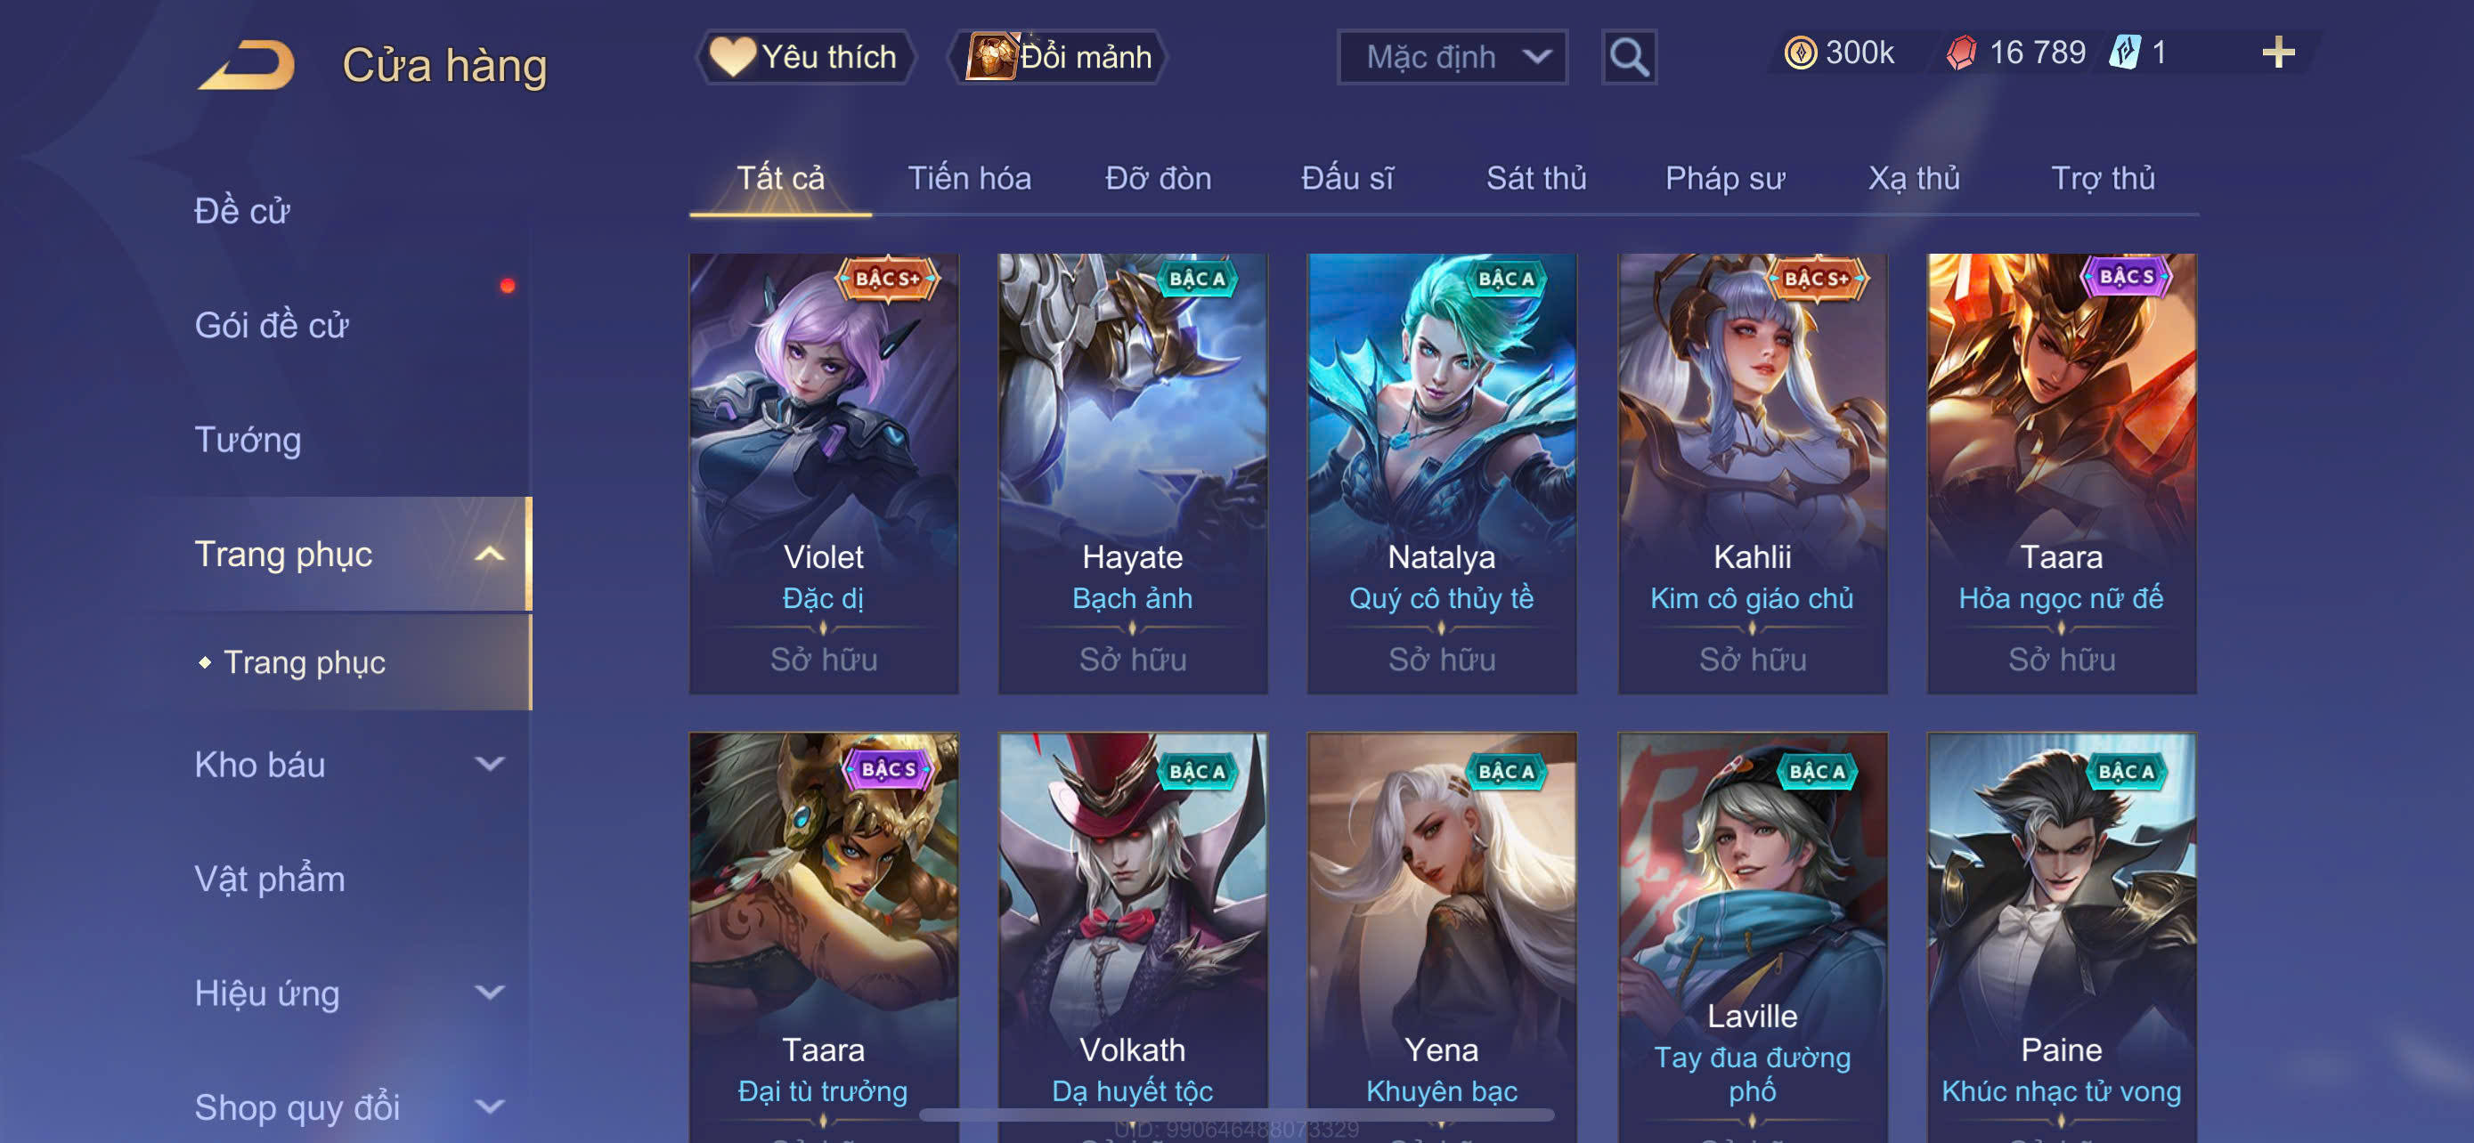Expand the Hiệu ứng sidebar section
Viewport: 2474px width, 1143px height.
[x=490, y=993]
